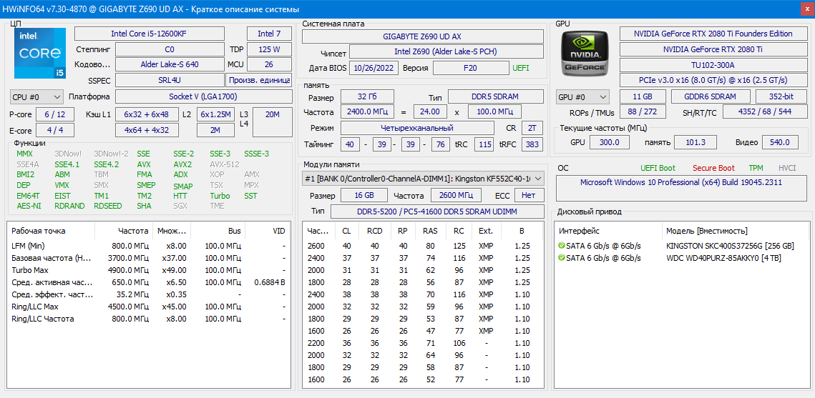Viewport: 815px width, 398px height.
Task: Click the CL column header in timings table
Action: [x=347, y=231]
